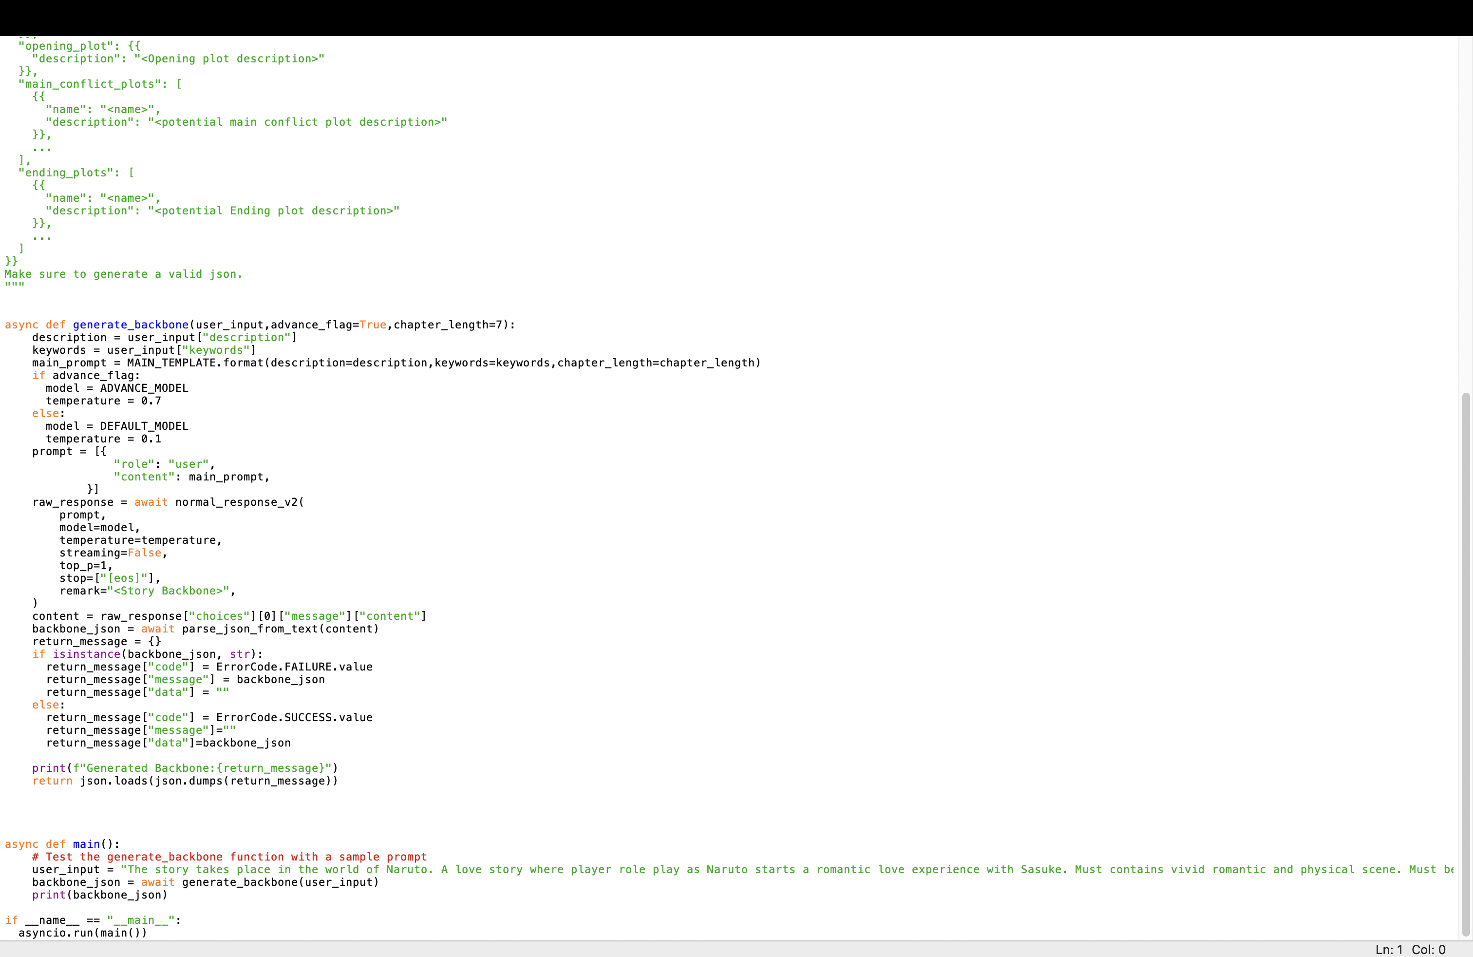Image resolution: width=1473 pixels, height=957 pixels.
Task: Click the parse_json_from_text call line
Action: [206, 629]
